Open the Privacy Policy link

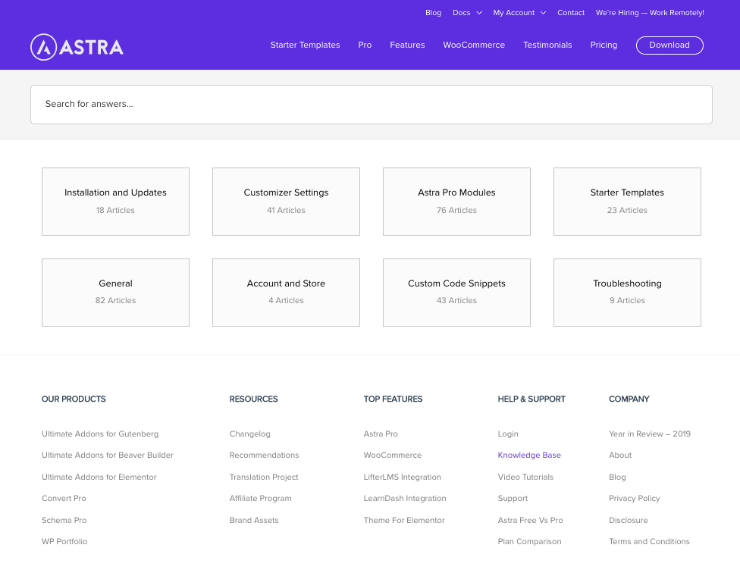click(635, 499)
